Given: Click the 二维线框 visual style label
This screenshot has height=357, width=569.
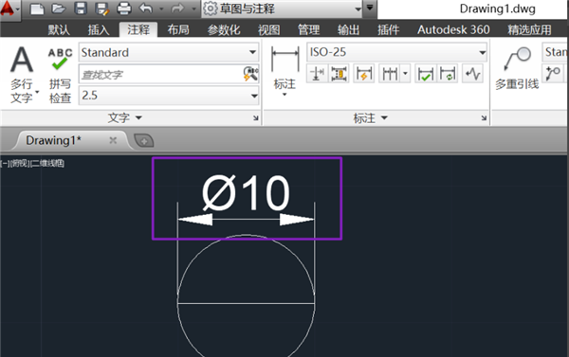Looking at the screenshot, I should point(47,164).
